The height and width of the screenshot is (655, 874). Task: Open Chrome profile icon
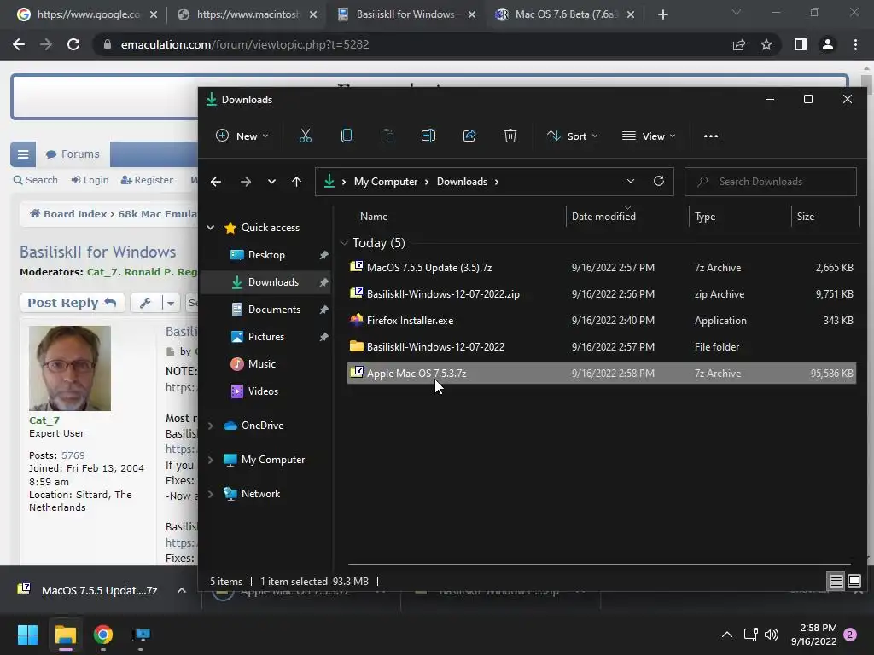coord(828,44)
